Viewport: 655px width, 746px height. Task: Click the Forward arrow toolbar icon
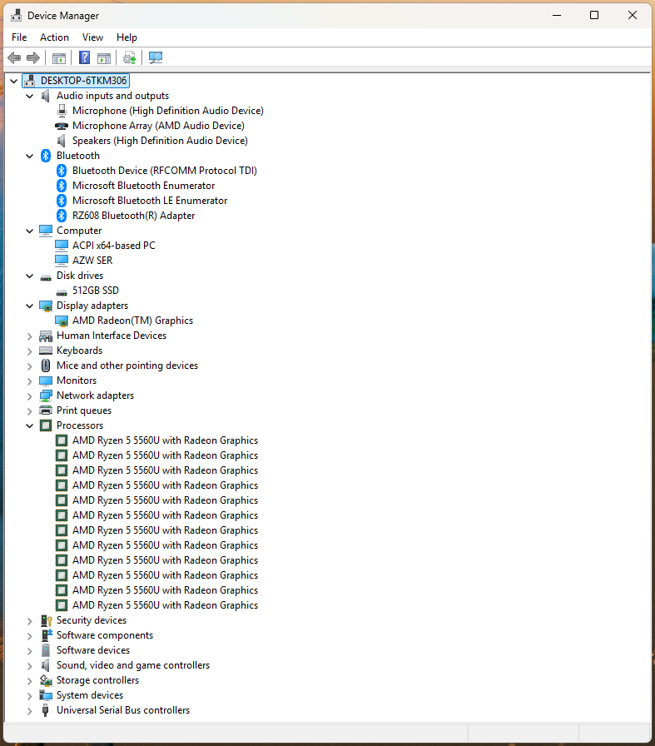[x=33, y=58]
